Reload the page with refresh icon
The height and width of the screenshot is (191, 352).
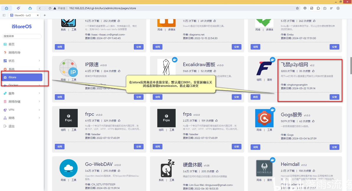click(50, 8)
